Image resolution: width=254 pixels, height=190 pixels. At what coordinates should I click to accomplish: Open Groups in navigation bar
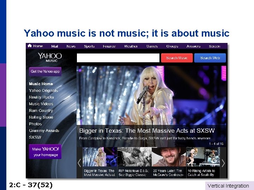tap(172, 46)
